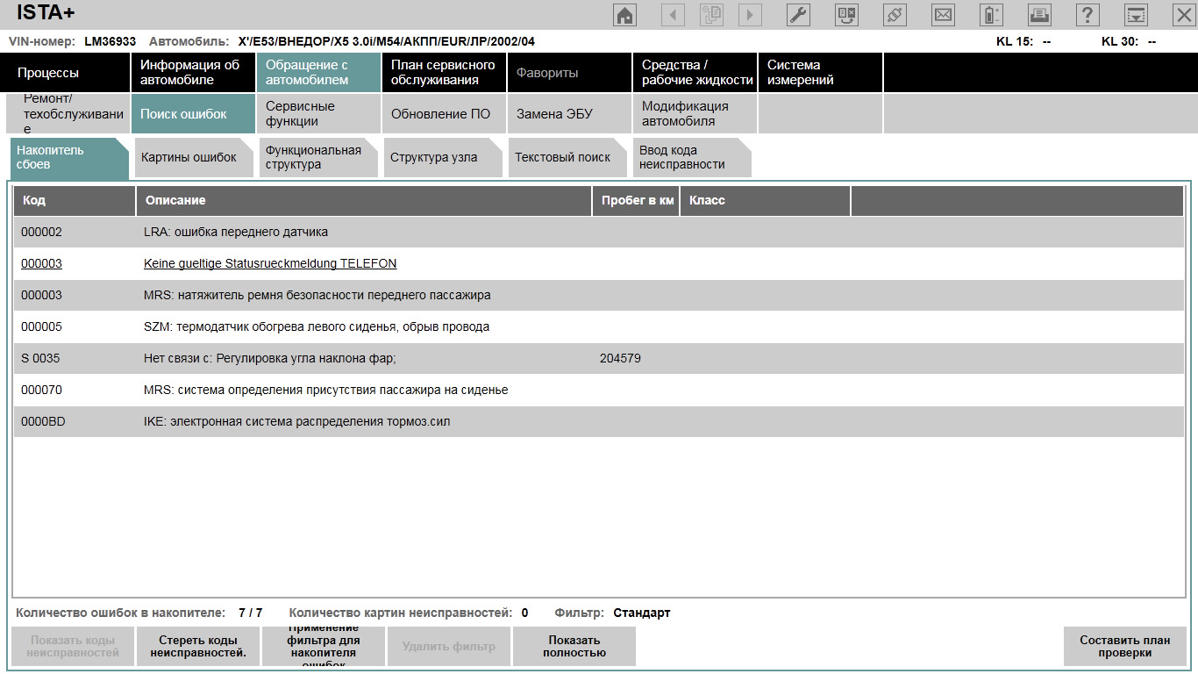Switch to Накопитель сбоев tab
Image resolution: width=1198 pixels, height=674 pixels.
(69, 158)
